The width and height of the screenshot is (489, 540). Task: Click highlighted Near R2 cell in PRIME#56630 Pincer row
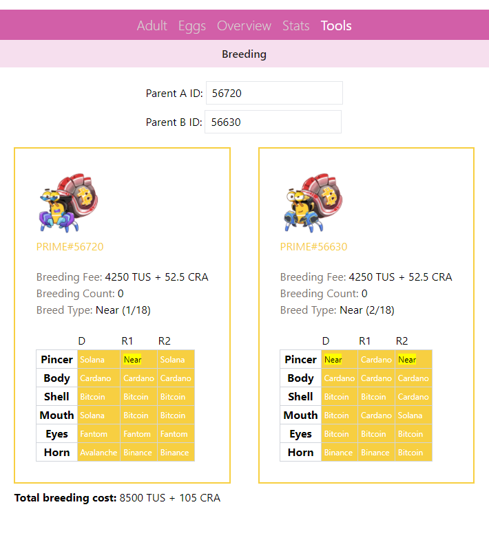tap(413, 360)
